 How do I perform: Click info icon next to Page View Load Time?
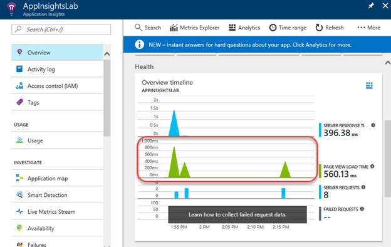(372, 166)
